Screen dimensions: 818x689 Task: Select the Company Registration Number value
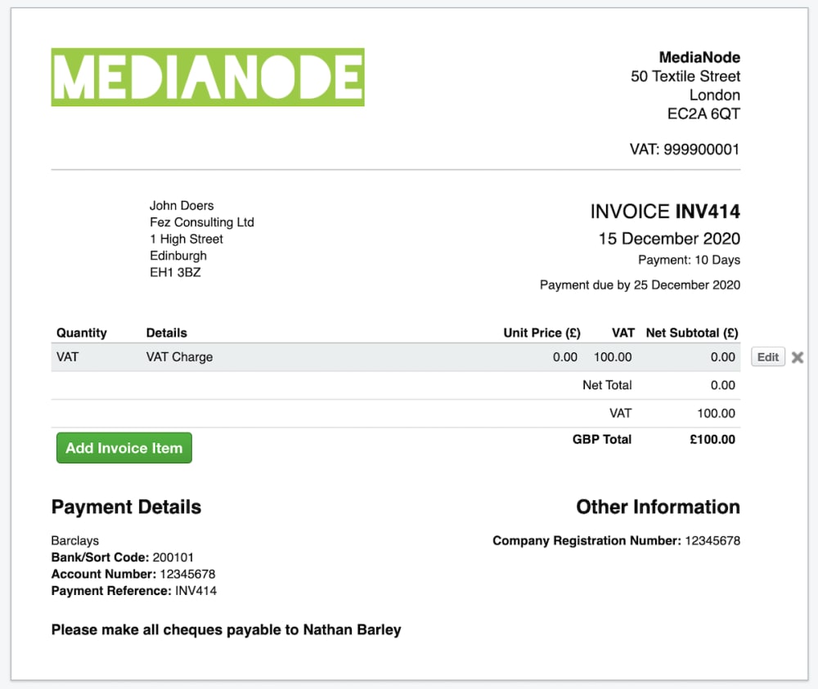click(616, 540)
